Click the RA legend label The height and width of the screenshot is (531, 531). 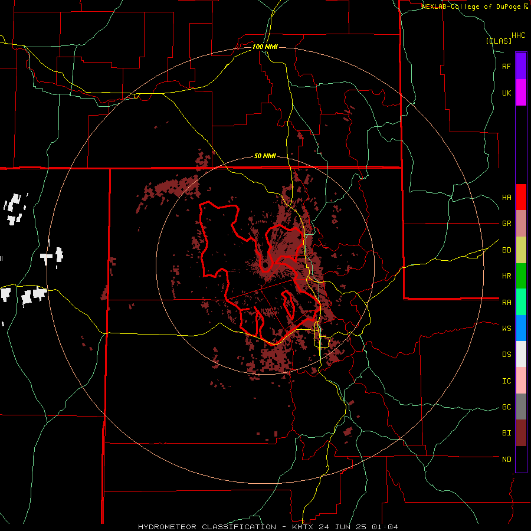[506, 303]
